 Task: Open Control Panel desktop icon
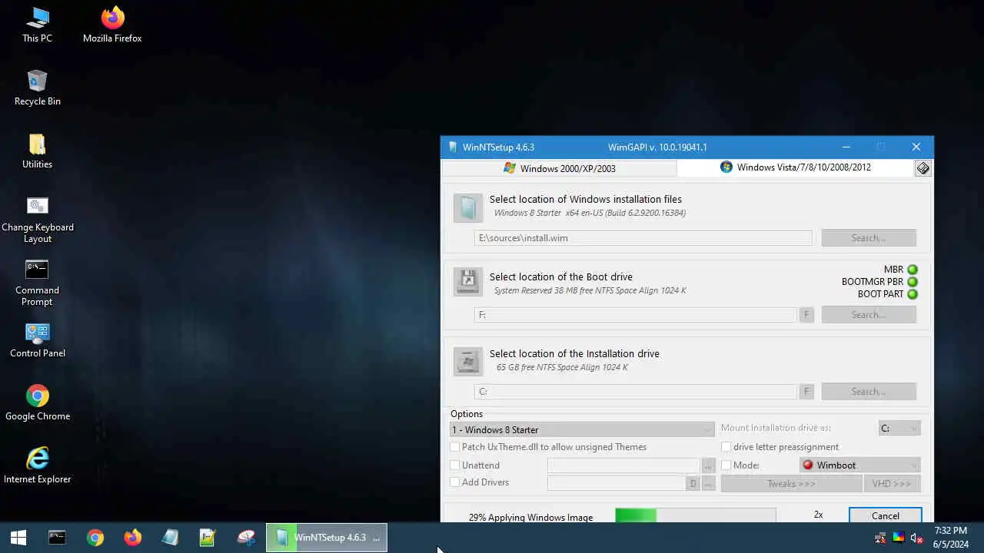pos(37,339)
